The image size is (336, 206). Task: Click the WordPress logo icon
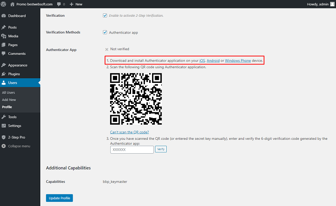pos(3,4)
